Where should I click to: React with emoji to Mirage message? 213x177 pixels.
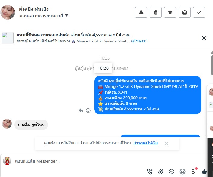pyautogui.click(x=88, y=110)
